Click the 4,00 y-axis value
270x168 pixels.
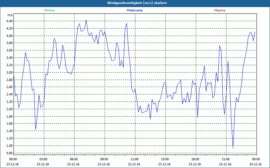coord(10,36)
